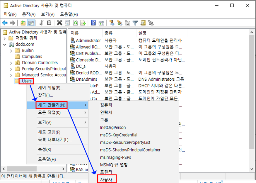Click the DC_a user icon
This screenshot has height=183, width=256.
73,66
